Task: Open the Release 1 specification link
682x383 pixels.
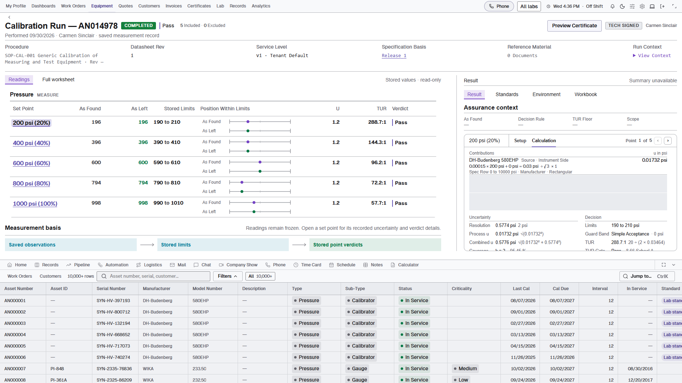Action: [x=394, y=56]
